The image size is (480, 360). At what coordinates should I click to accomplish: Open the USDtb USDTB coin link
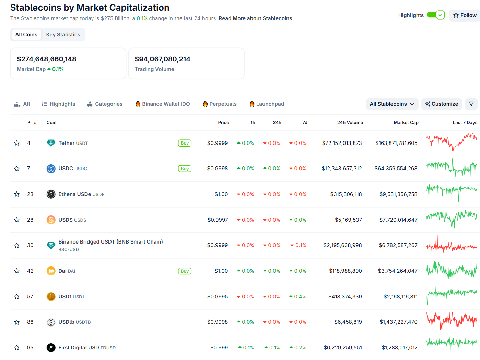74,322
